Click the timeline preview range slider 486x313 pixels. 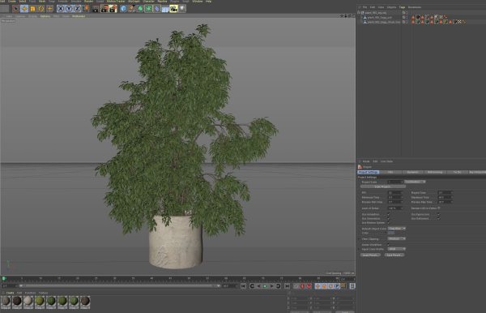120,285
